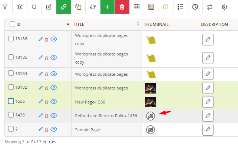Click the green link chain button
The height and width of the screenshot is (146, 238).
63,7
